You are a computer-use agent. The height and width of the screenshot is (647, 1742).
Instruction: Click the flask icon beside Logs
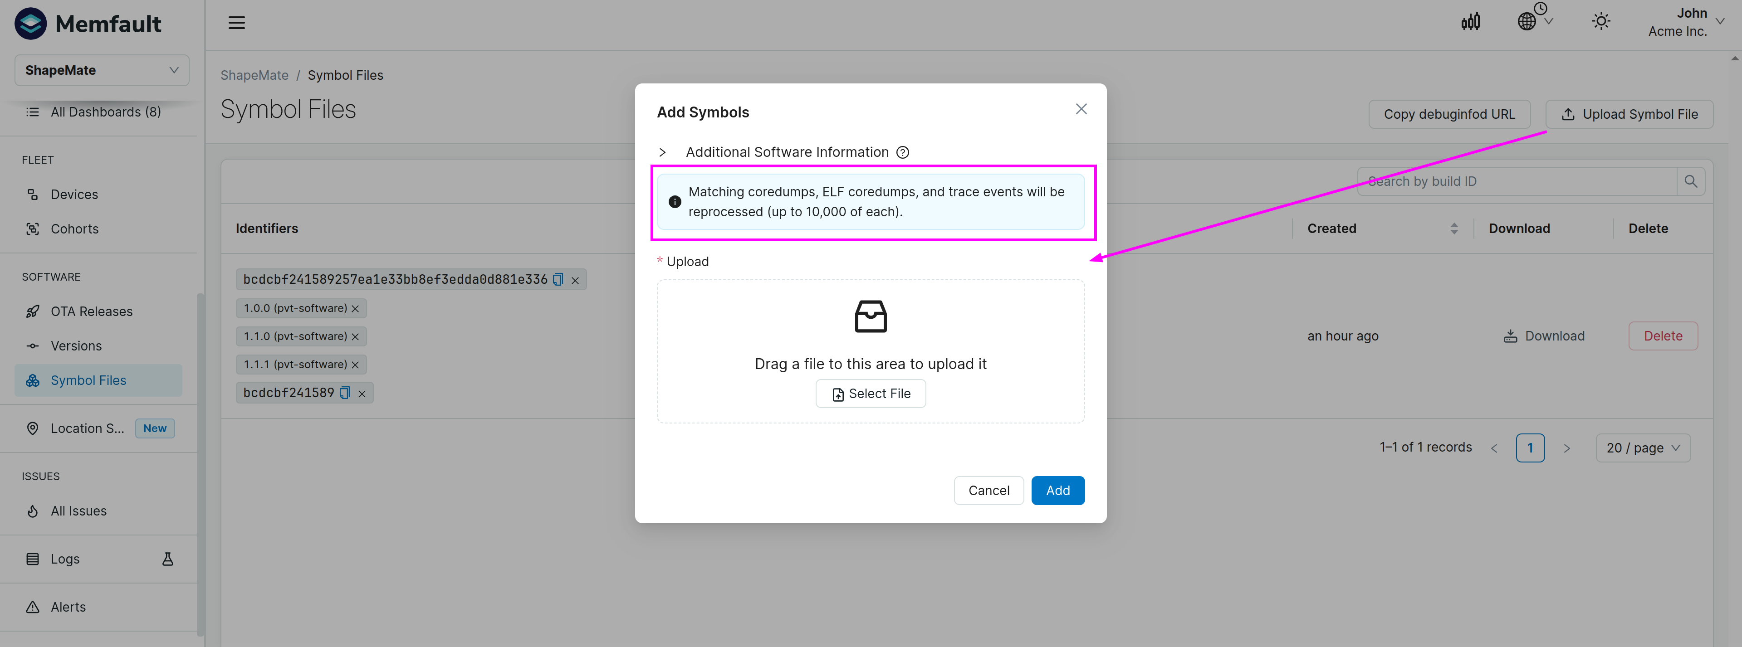(168, 559)
